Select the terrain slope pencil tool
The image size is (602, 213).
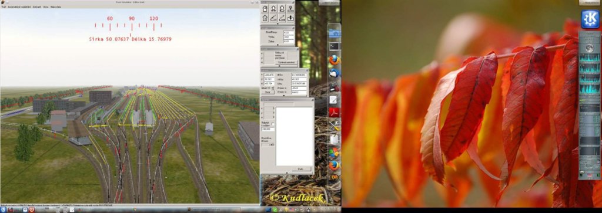(273, 18)
